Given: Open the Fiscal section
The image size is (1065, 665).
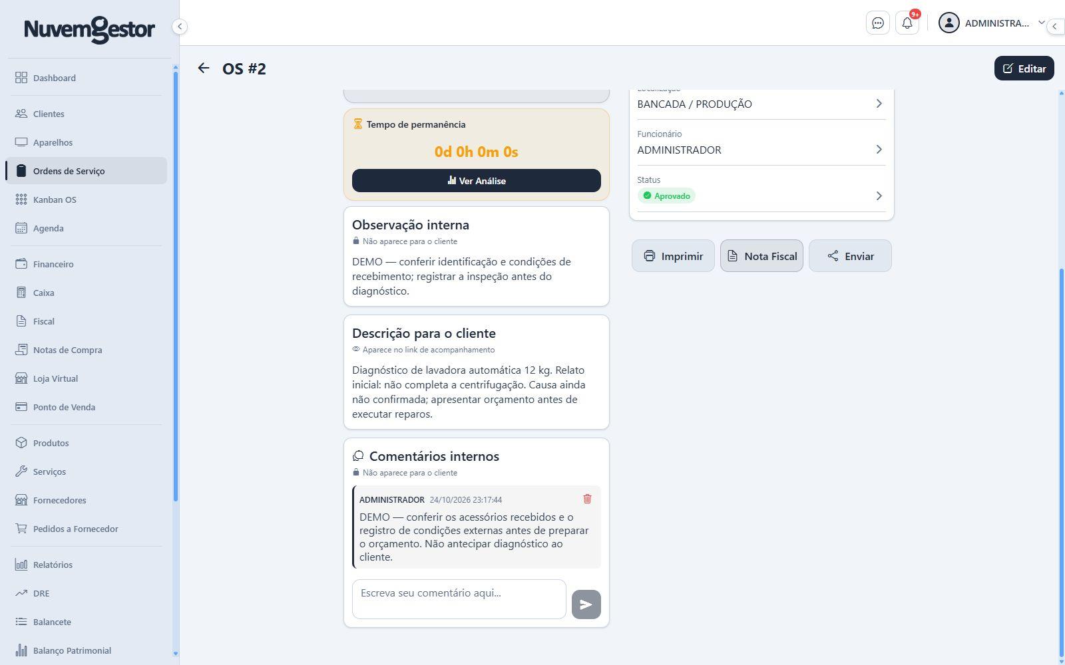Looking at the screenshot, I should (86, 321).
